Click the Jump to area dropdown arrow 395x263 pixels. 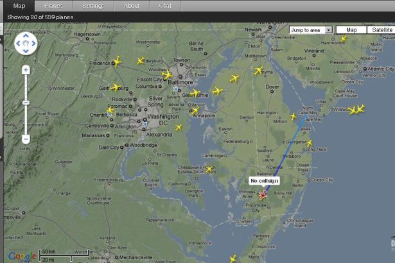tap(328, 30)
